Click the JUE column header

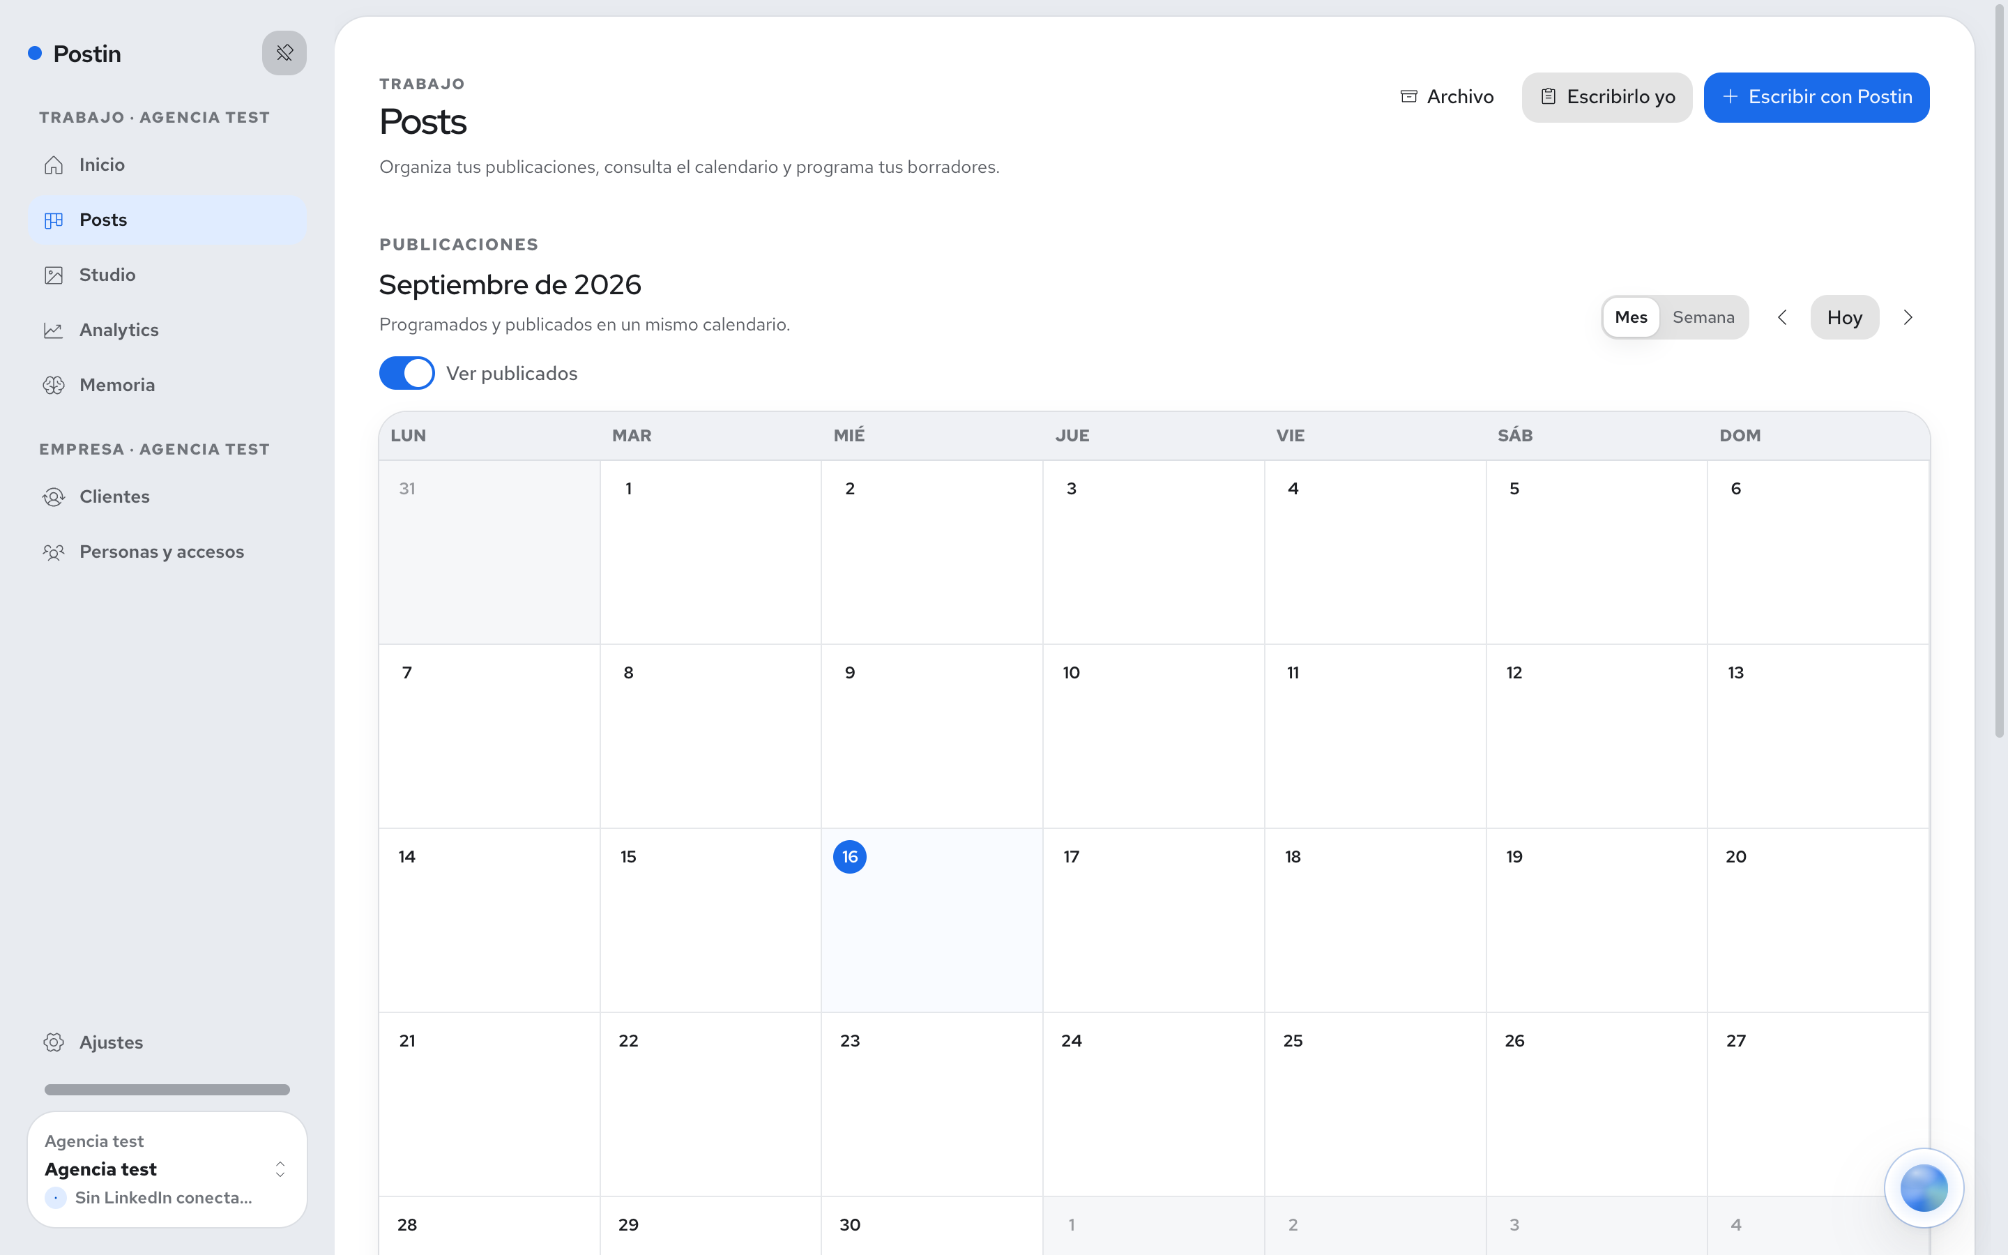(1072, 436)
